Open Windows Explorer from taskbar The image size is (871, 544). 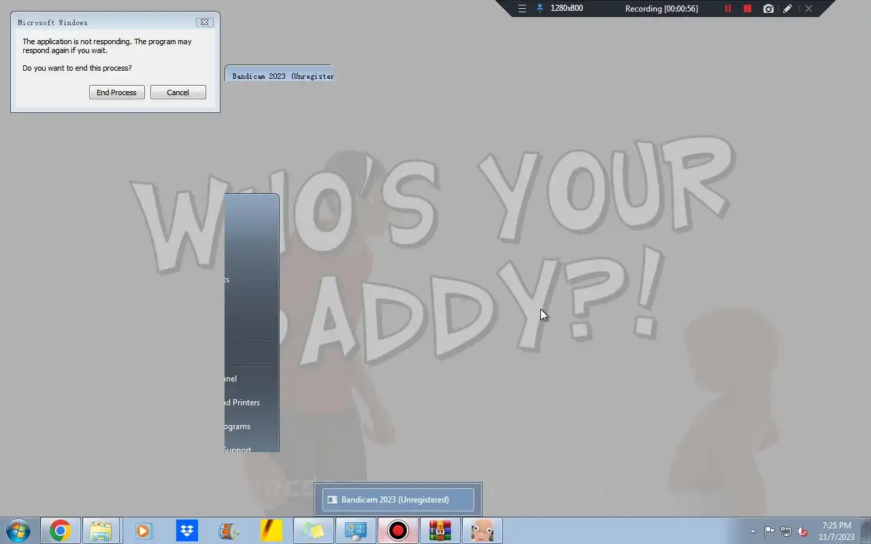coord(101,530)
